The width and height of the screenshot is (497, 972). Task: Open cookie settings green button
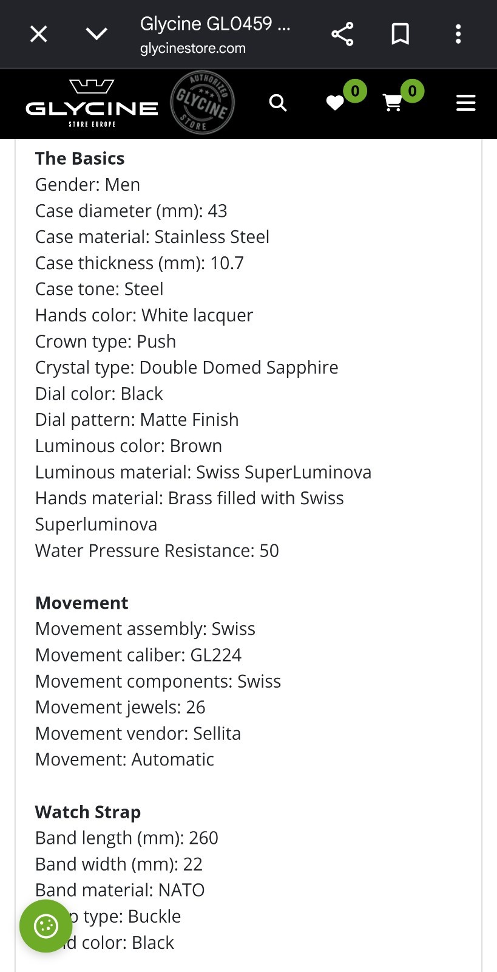pyautogui.click(x=46, y=926)
